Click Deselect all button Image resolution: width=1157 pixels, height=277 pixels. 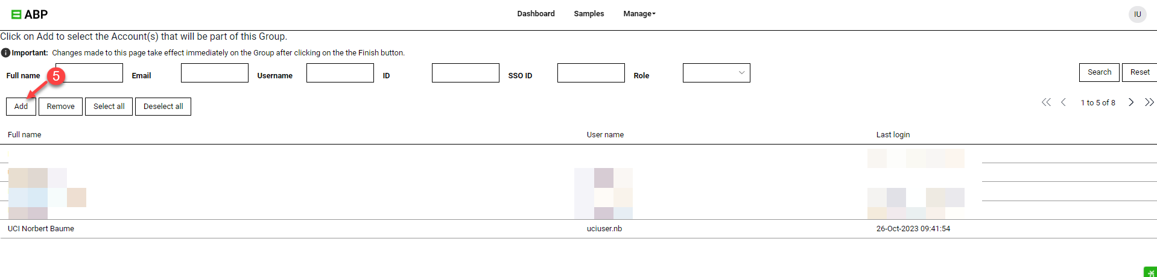point(163,107)
